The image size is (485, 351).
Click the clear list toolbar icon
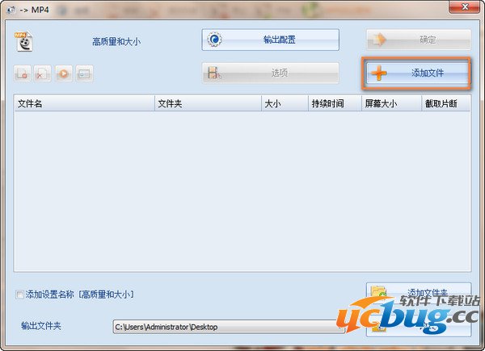[x=42, y=73]
